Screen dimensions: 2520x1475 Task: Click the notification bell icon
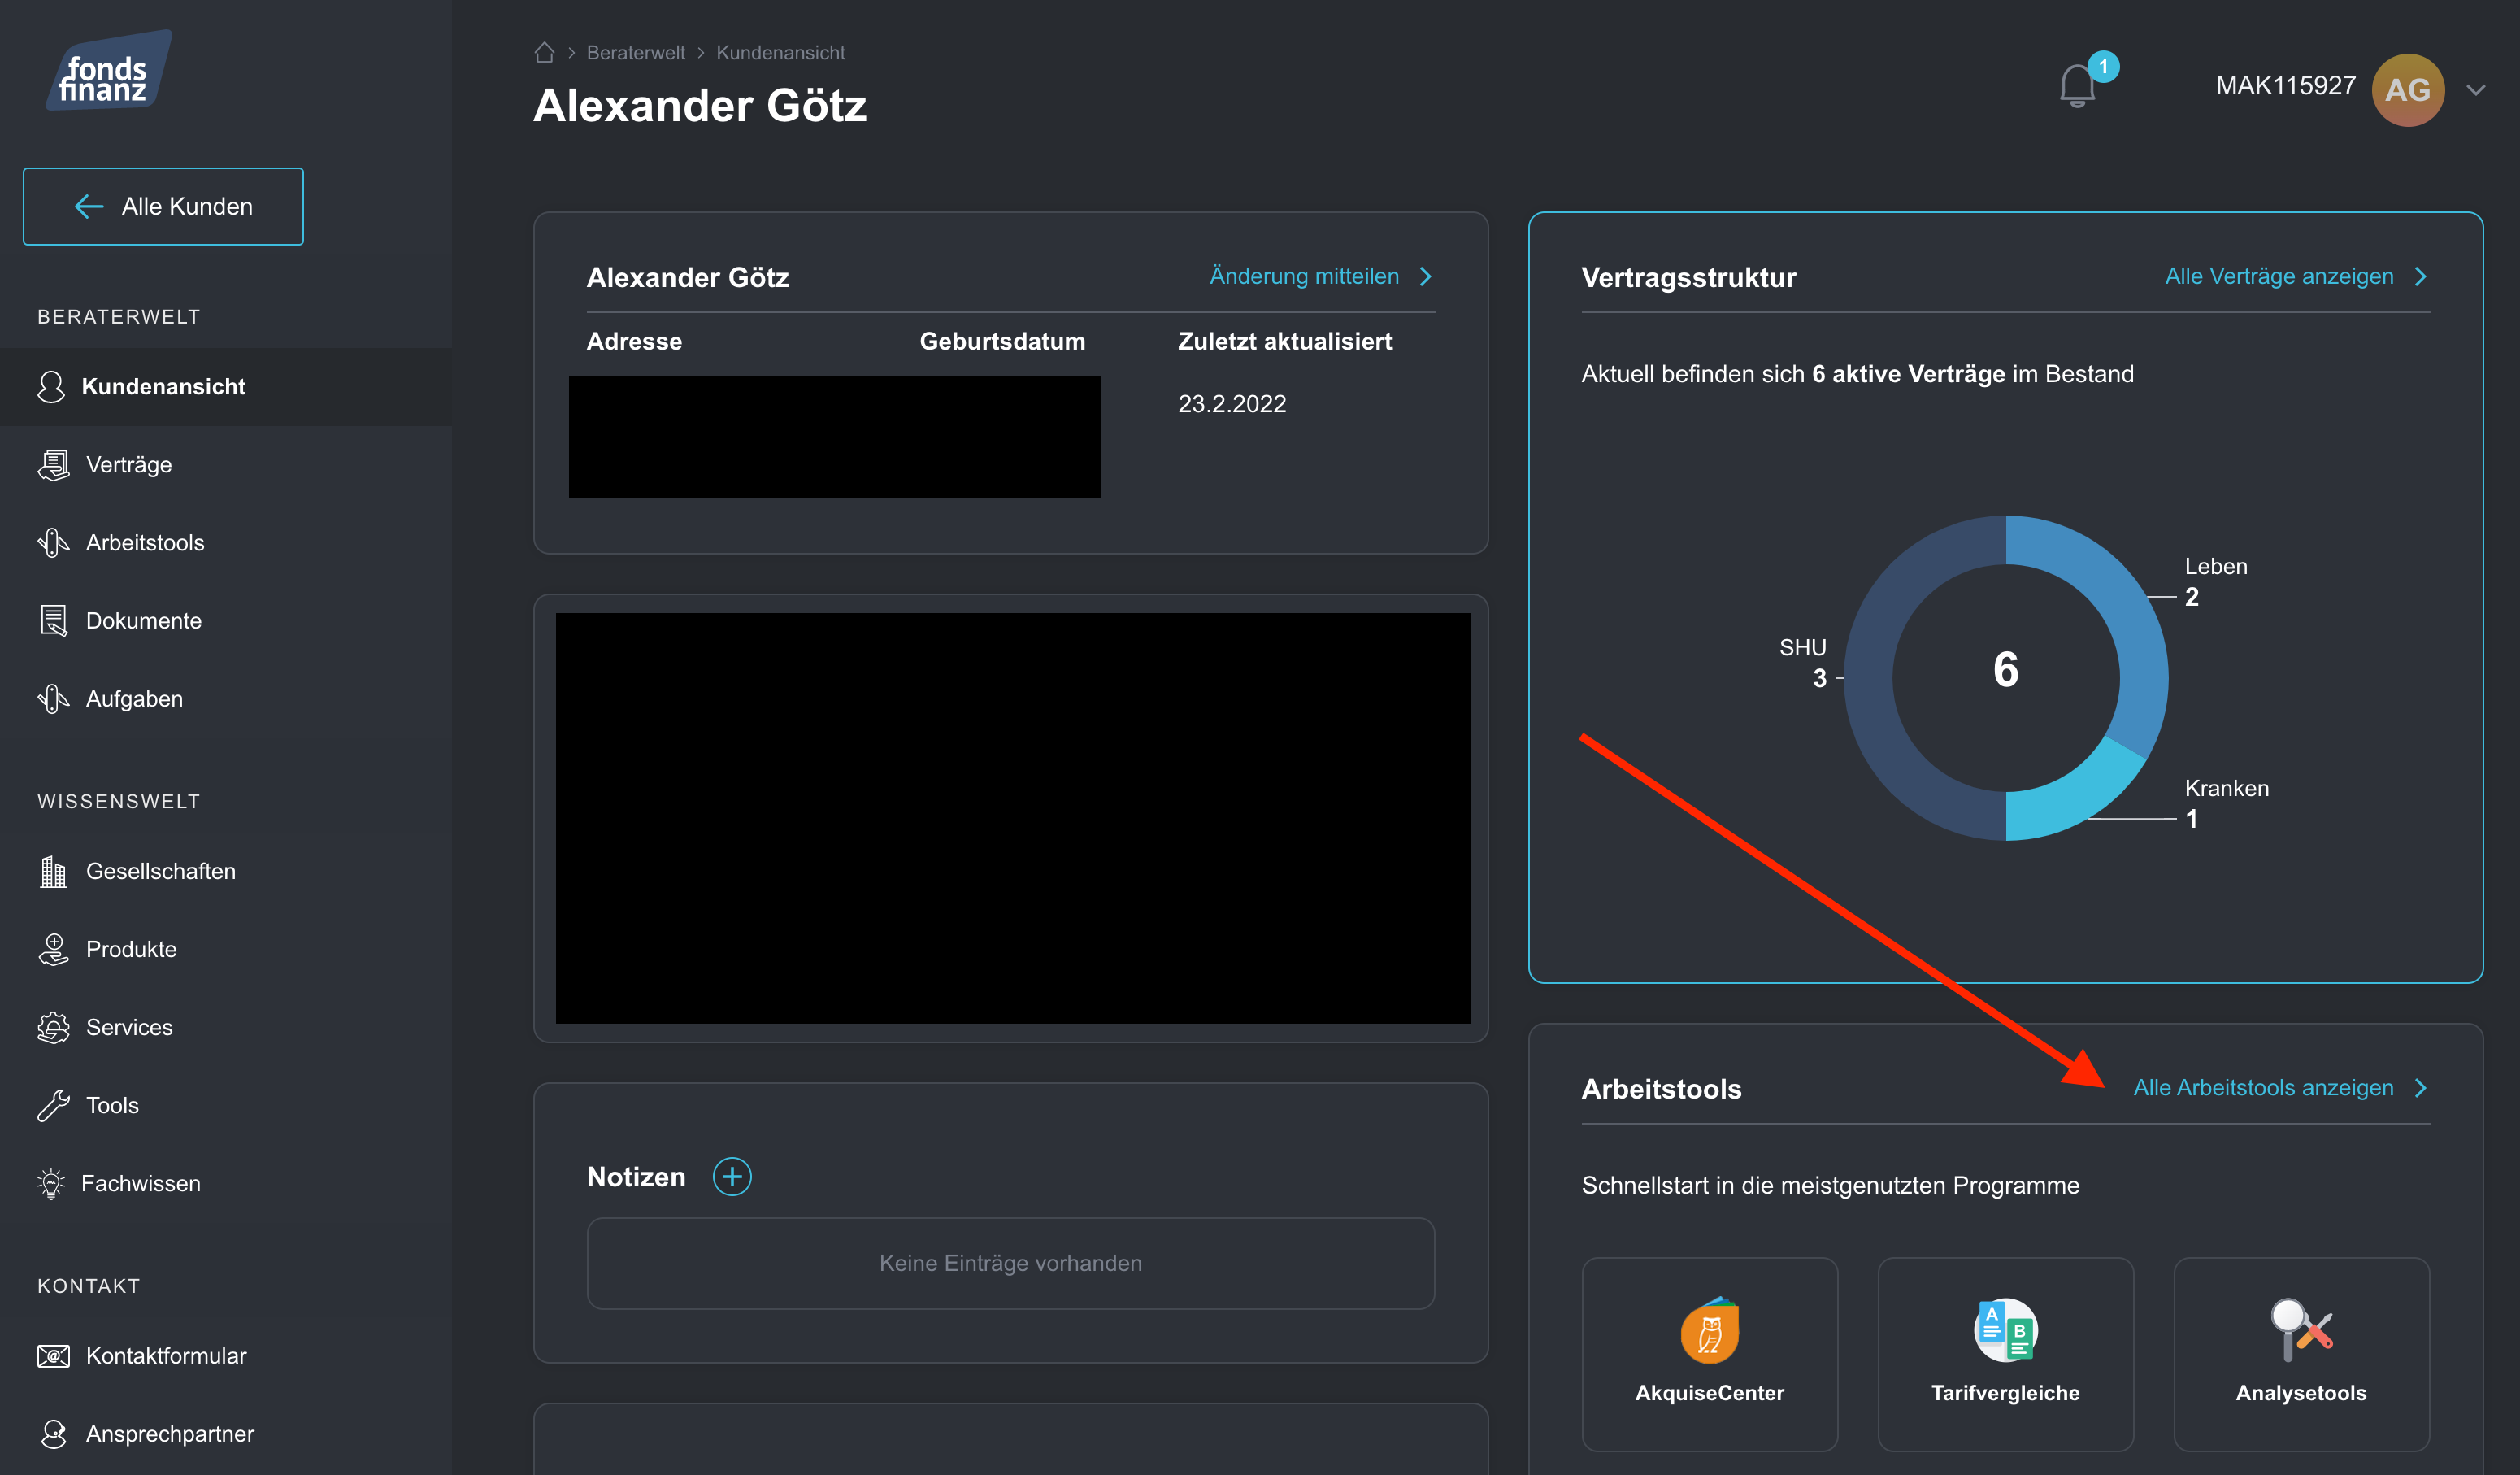click(2076, 87)
